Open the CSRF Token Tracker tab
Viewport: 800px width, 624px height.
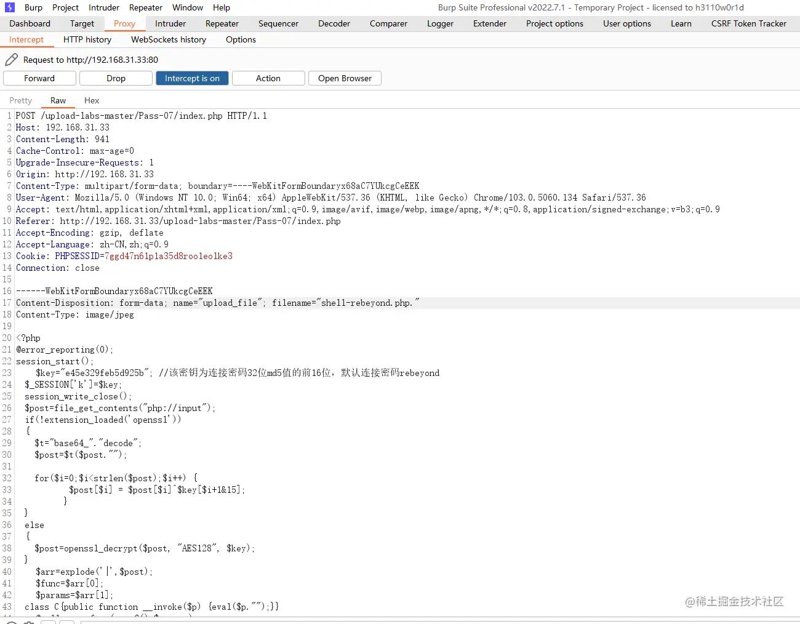coord(749,23)
